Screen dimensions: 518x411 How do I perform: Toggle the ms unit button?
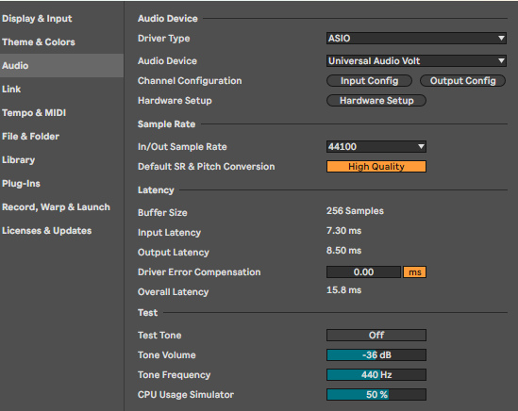(x=414, y=272)
